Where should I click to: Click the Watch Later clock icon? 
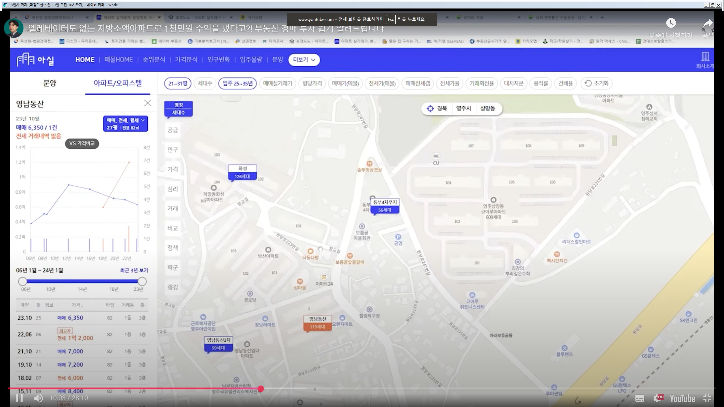click(x=671, y=23)
